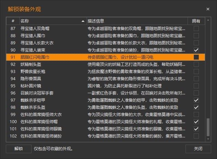Select row 佐科的首席搞怪师眼镜
Screen dimensions: 217x159
tap(106, 129)
